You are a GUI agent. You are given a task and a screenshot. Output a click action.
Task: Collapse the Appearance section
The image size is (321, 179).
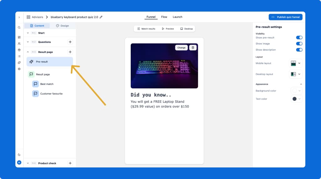(301, 84)
